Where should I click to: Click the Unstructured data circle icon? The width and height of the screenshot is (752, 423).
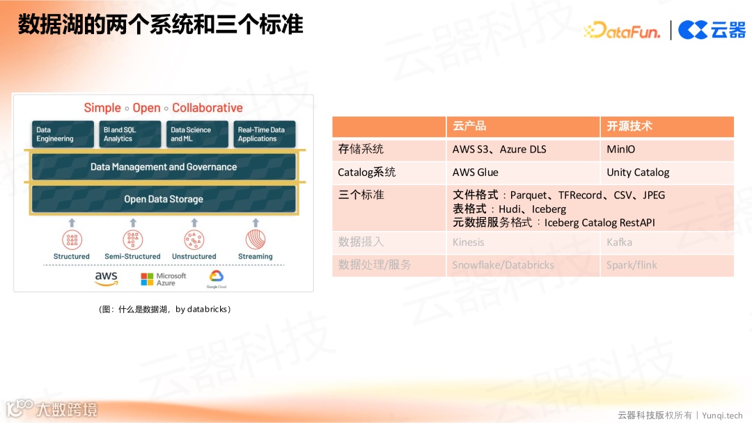194,239
